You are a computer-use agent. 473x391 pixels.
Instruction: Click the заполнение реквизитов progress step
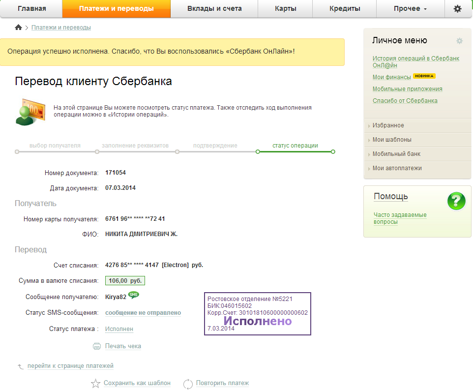click(135, 146)
